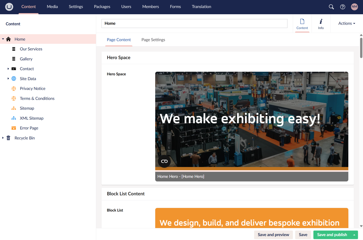This screenshot has width=363, height=240.
Task: Expand the Contact tree node
Action: (8, 69)
